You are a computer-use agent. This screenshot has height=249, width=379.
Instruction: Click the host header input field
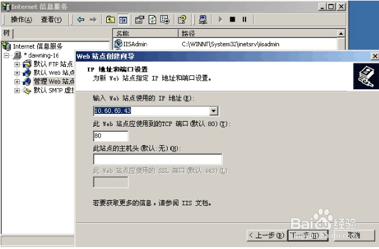click(x=158, y=159)
